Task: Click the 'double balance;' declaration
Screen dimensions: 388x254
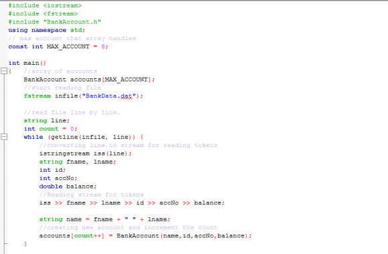Action: (68, 186)
